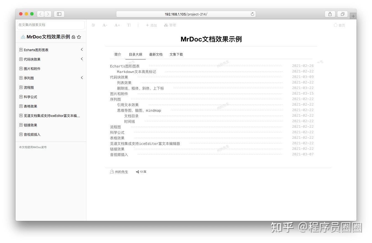
Task: Open the 文集下载 tab
Action: pos(176,54)
